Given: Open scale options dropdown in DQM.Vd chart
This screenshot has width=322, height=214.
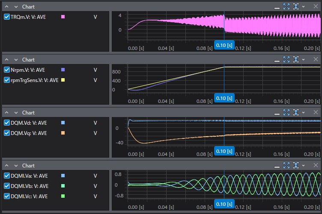Looking at the screenshot, I should pos(303,112).
